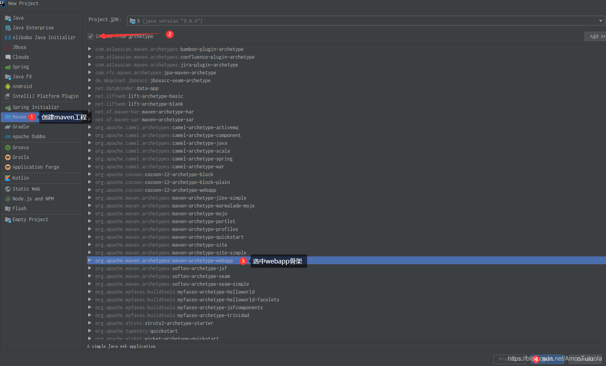Select camel-archetype-activemq row

(x=346, y=128)
